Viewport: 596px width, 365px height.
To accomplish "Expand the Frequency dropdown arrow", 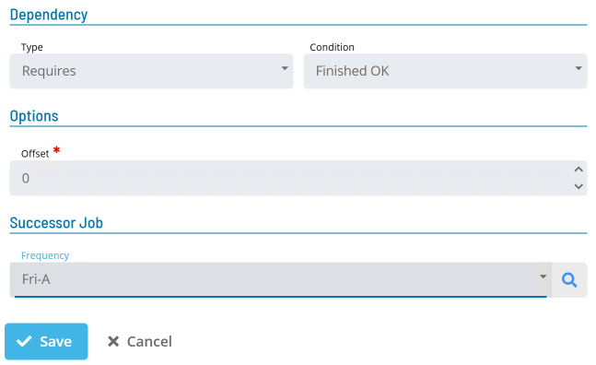I will click(543, 277).
